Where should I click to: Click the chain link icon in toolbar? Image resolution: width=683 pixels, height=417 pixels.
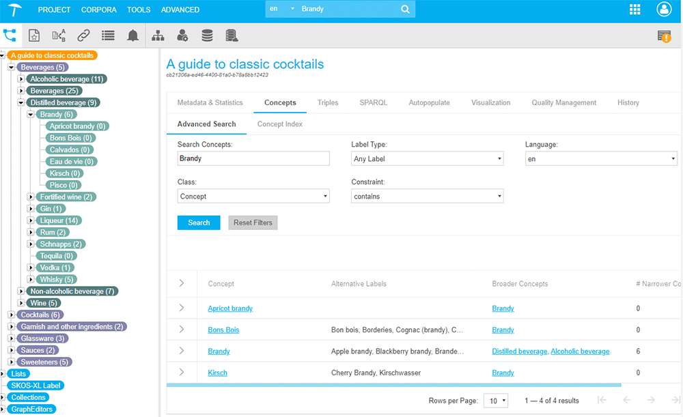click(83, 35)
